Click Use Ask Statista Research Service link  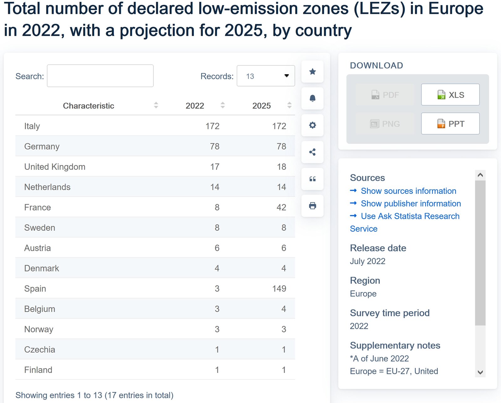pyautogui.click(x=410, y=216)
